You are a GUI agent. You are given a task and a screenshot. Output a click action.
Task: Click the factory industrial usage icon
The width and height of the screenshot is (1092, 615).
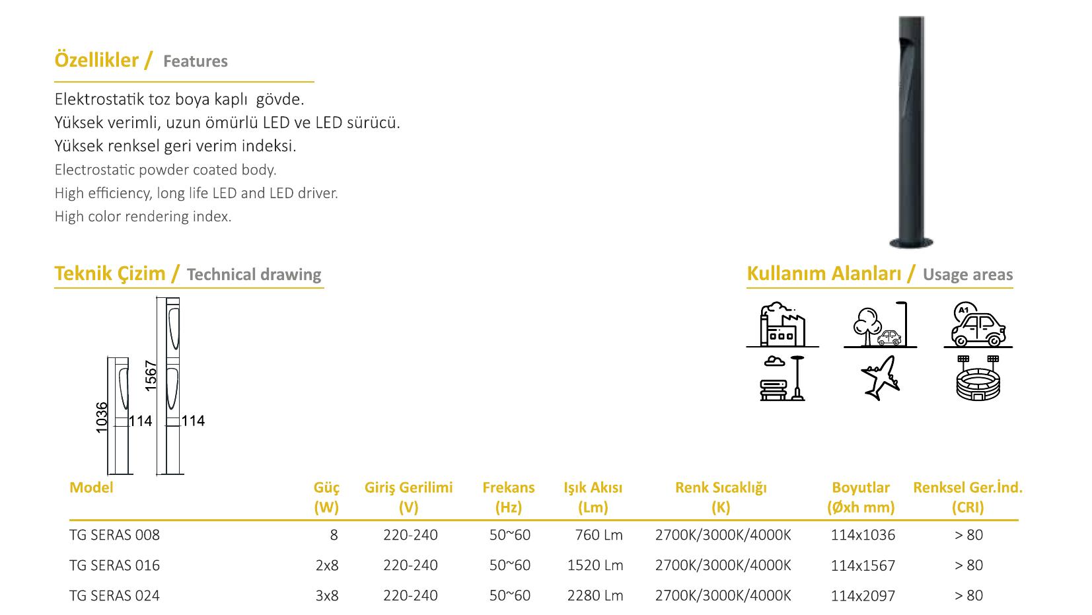coord(783,325)
